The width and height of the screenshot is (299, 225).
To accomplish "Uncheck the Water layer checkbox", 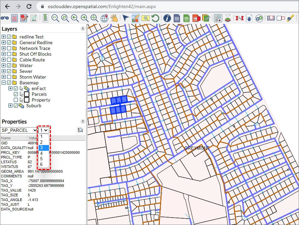I will coord(9,65).
